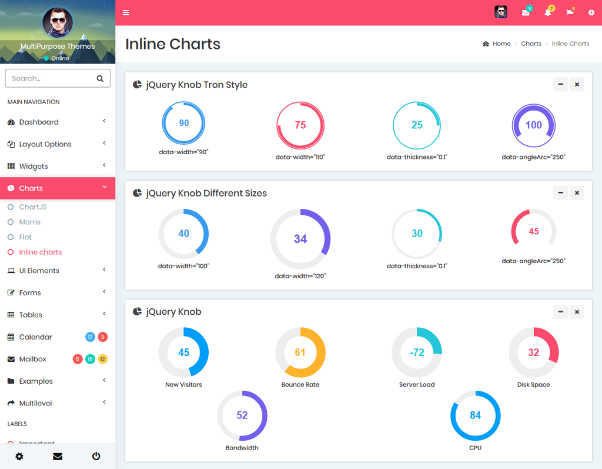Image resolution: width=602 pixels, height=469 pixels.
Task: Open settings gear in sidebar footer
Action: 19,456
